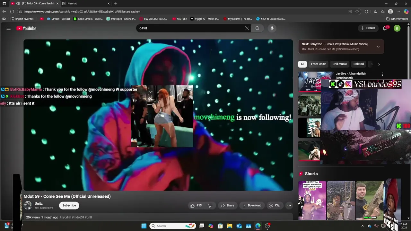
Task: Open Import favorites bookmark
Action: pyautogui.click(x=22, y=19)
